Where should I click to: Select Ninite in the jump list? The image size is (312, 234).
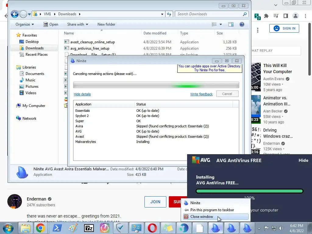(216, 203)
